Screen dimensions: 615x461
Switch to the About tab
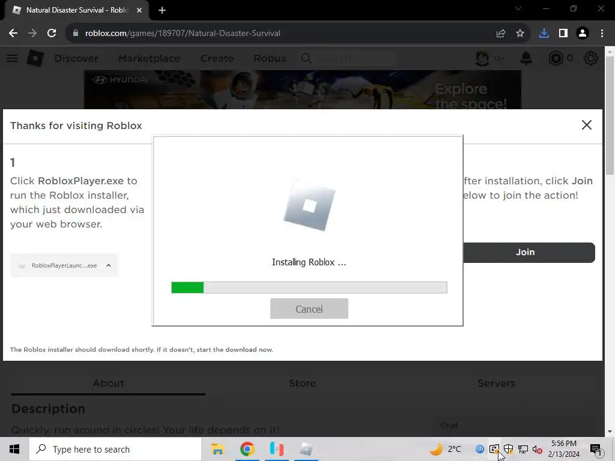tap(108, 384)
